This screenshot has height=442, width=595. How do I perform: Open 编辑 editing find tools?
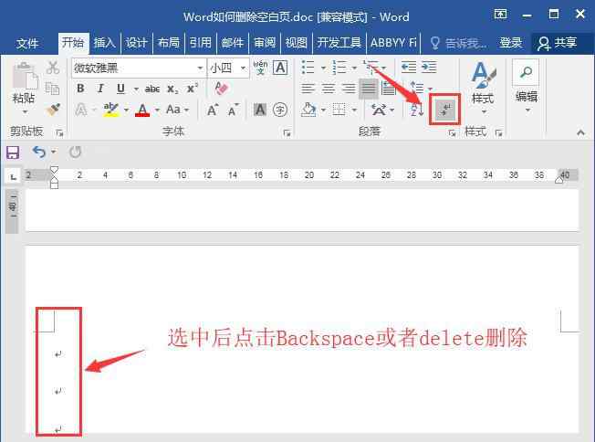click(x=527, y=88)
